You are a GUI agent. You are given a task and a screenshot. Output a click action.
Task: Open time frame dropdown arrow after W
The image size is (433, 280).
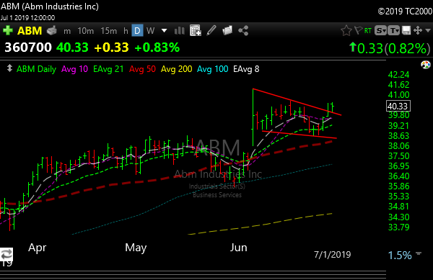tap(164, 30)
